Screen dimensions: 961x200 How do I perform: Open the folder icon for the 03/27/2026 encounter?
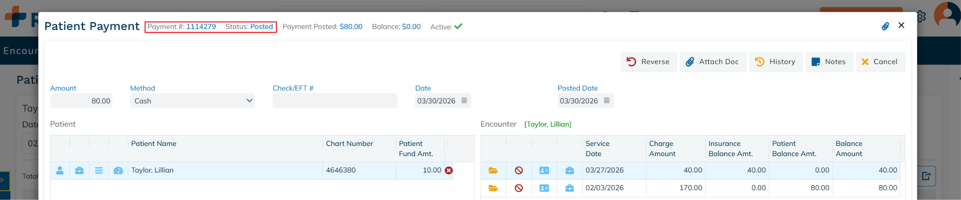click(x=493, y=171)
